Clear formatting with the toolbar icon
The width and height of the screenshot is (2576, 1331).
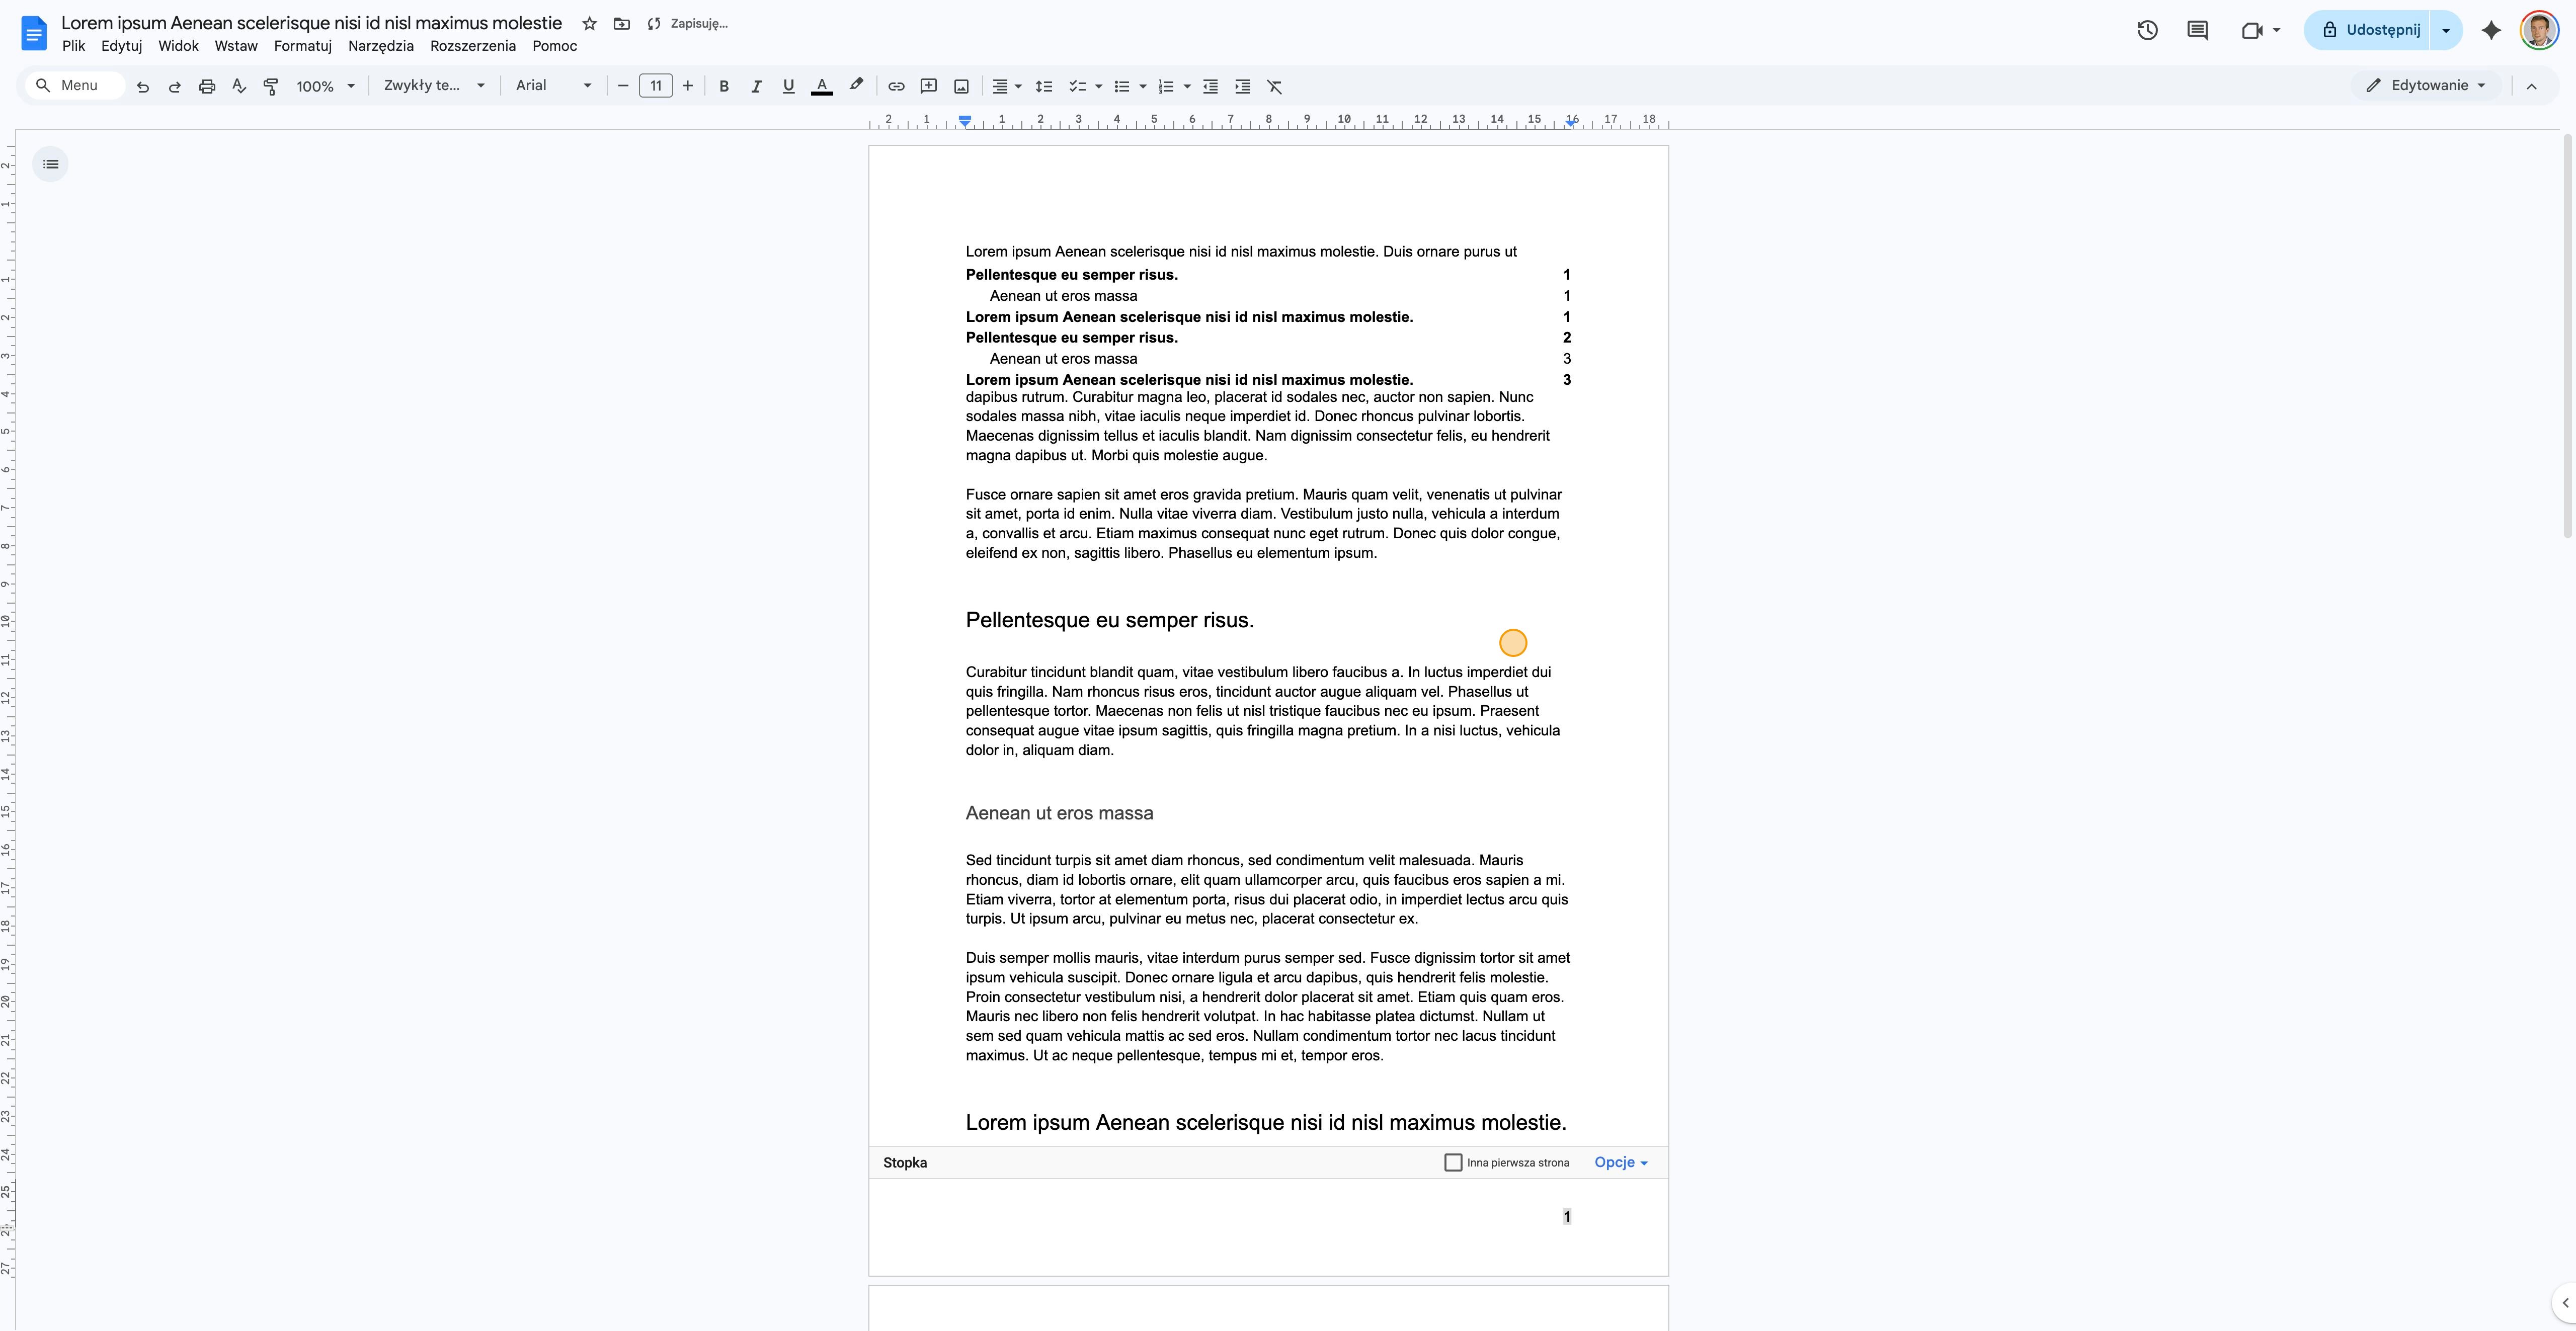click(x=1275, y=87)
